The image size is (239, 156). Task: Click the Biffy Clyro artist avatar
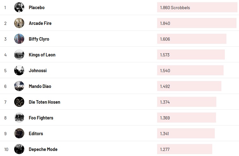coord(19,39)
